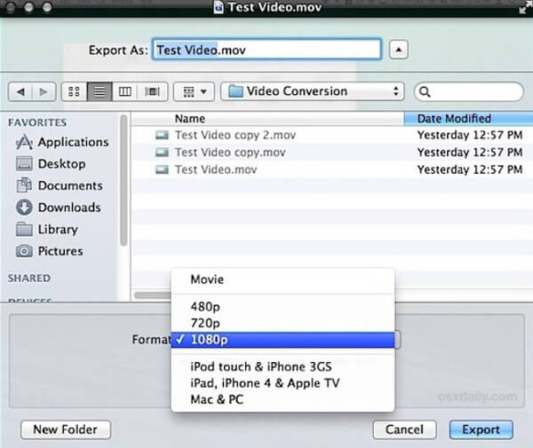Image resolution: width=533 pixels, height=448 pixels.
Task: Switch to icon view
Action: click(74, 91)
